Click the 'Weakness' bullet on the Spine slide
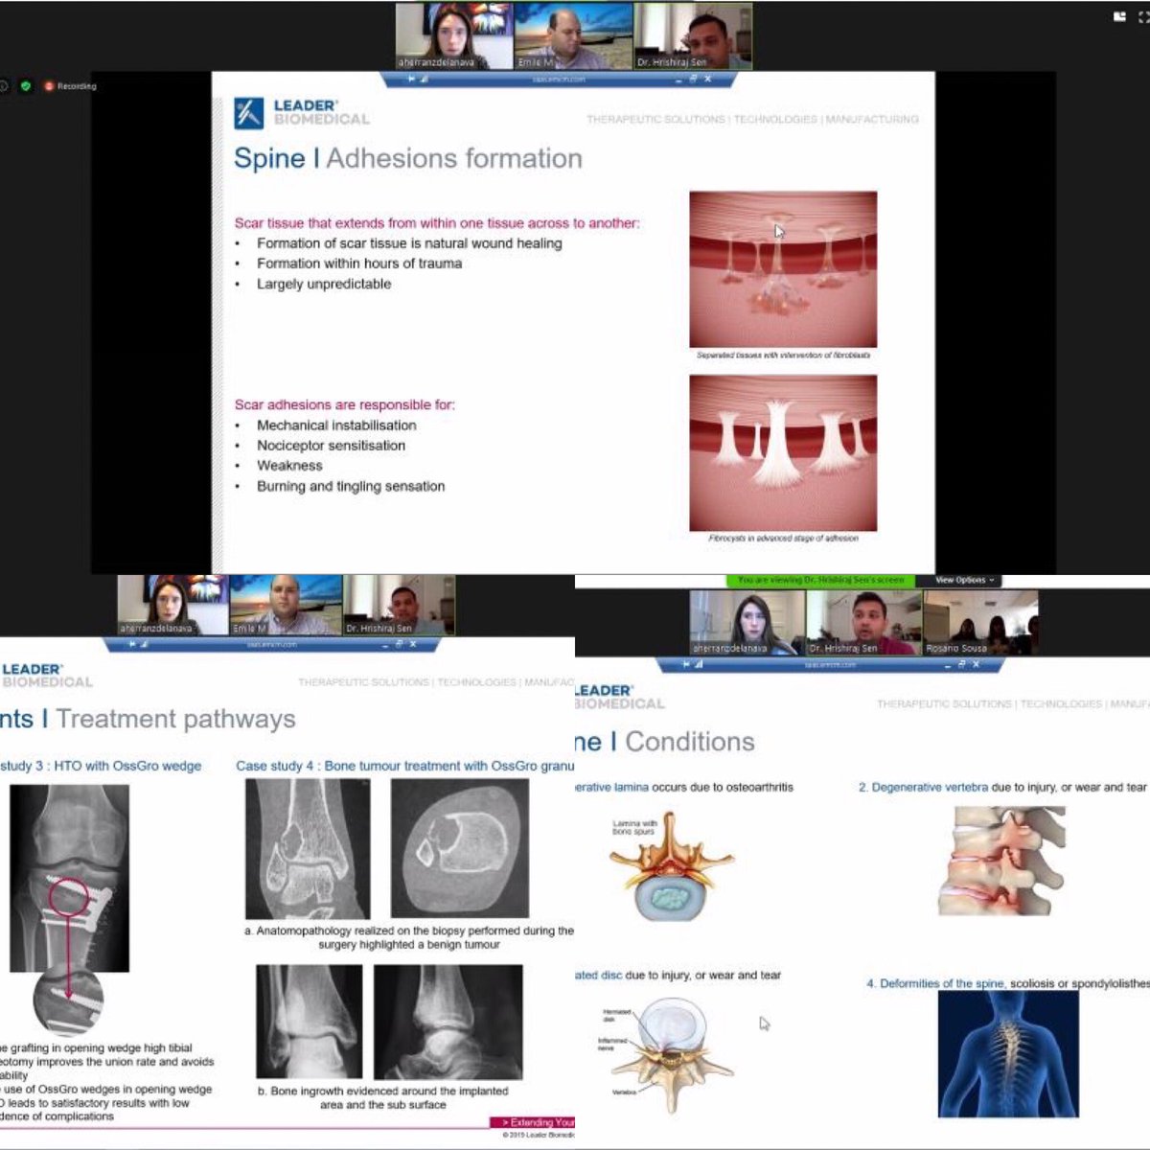Screen dimensions: 1150x1150 coord(289,466)
